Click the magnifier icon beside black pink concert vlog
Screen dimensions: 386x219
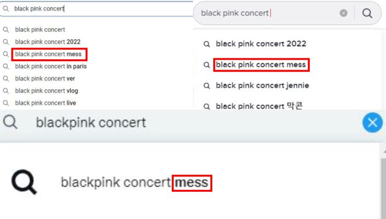[6, 91]
